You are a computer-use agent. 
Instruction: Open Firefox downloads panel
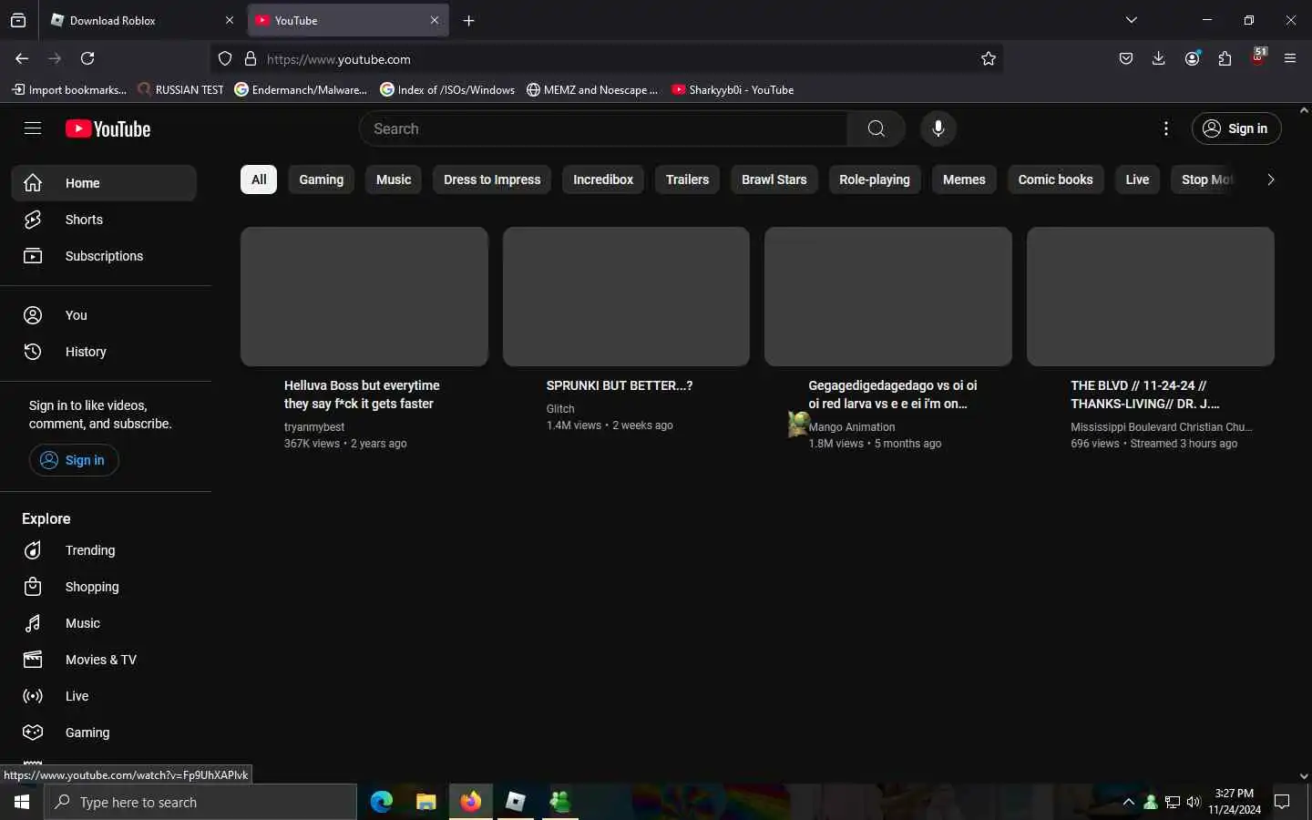pyautogui.click(x=1159, y=58)
